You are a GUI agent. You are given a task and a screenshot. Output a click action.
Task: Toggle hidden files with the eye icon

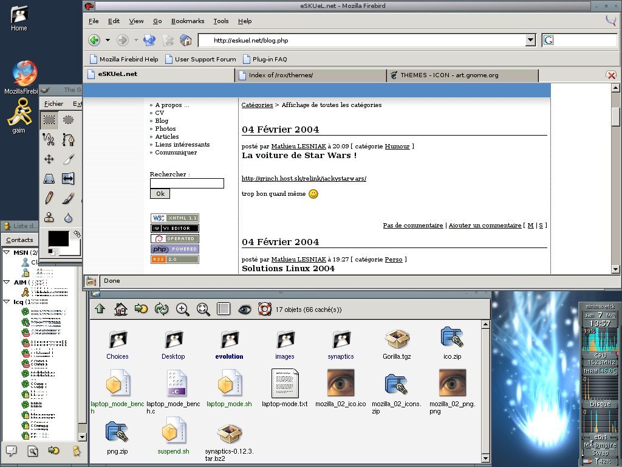(x=244, y=309)
